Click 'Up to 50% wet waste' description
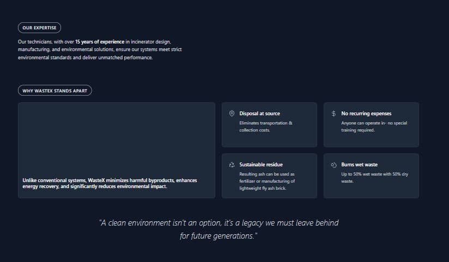449x262 pixels. click(374, 177)
